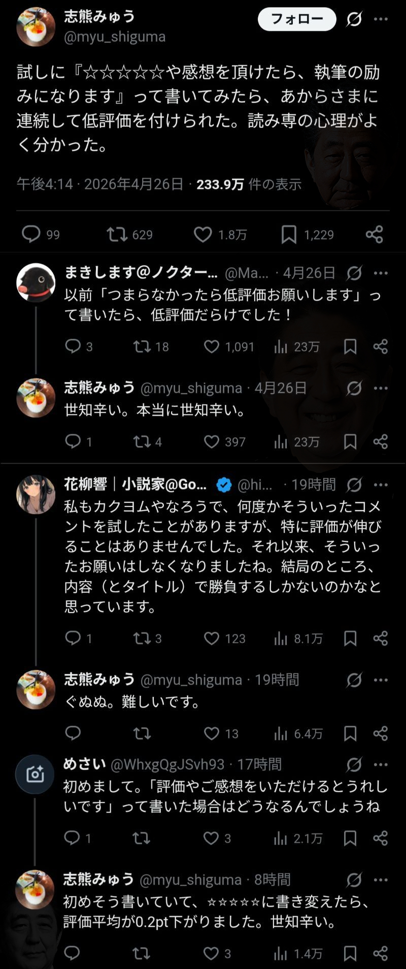Image resolution: width=406 pixels, height=969 pixels.
Task: Like the main post with 1.8万 likes
Action: pos(203,234)
